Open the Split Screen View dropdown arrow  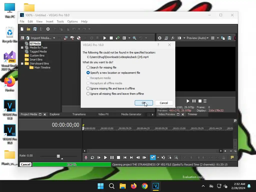click(184, 38)
